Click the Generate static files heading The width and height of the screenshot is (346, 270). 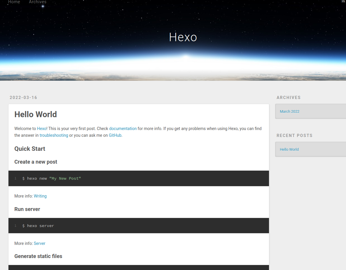point(39,256)
